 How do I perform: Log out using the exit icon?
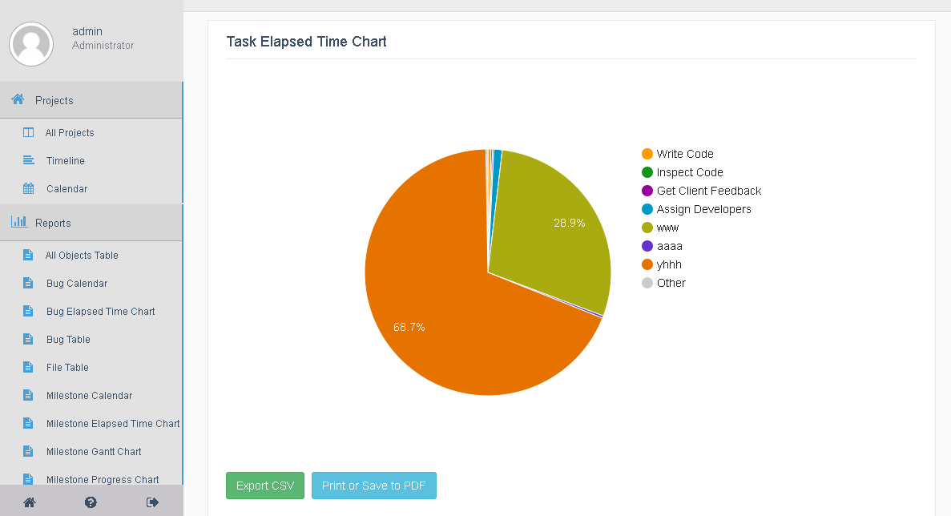pyautogui.click(x=152, y=502)
